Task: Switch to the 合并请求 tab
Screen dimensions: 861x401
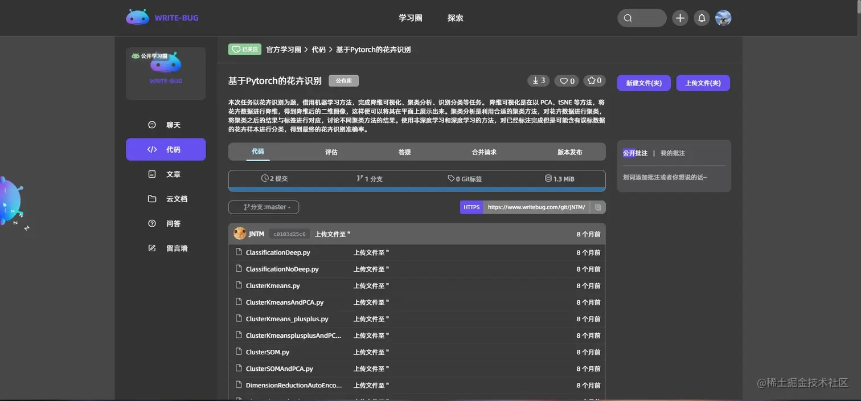Action: 484,152
